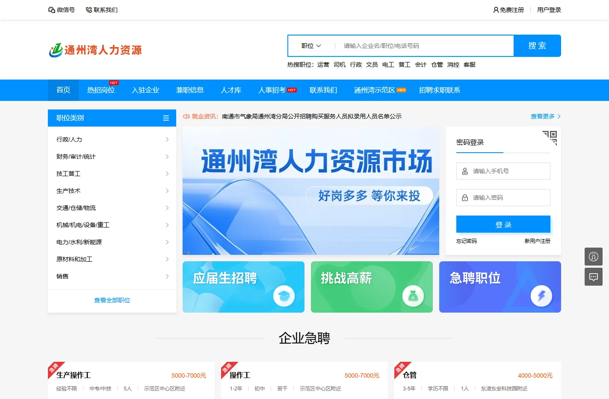Select hot search keyword 消控
The image size is (609, 399).
[x=453, y=65]
